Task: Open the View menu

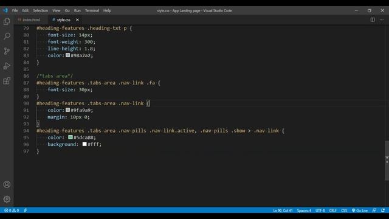Action: (x=57, y=10)
